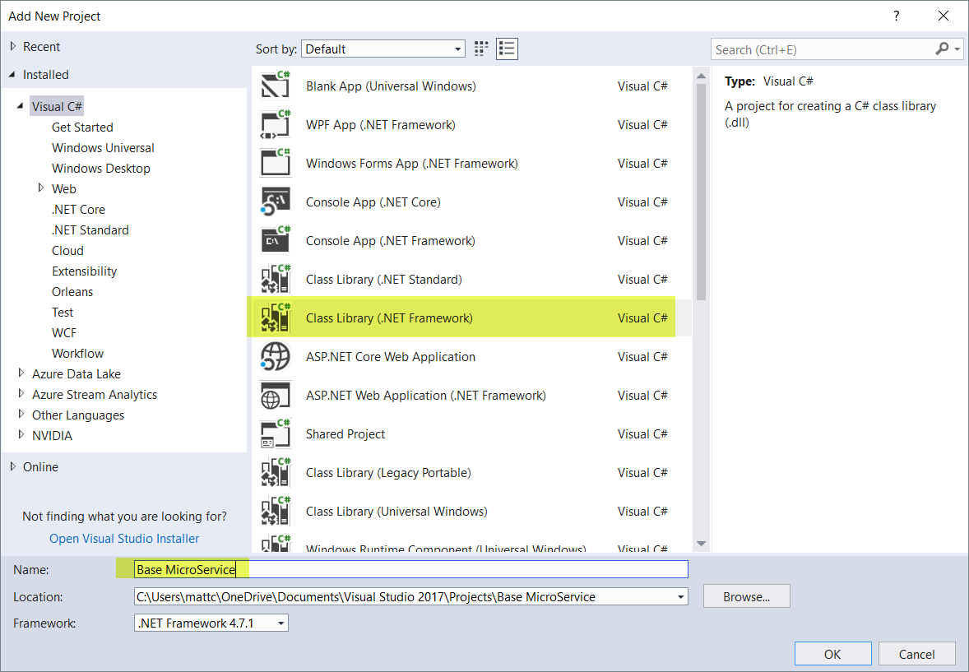The height and width of the screenshot is (672, 969).
Task: Click the Windows Forms App template icon
Action: (x=276, y=163)
